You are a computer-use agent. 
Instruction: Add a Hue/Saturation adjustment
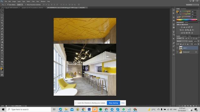(180, 30)
